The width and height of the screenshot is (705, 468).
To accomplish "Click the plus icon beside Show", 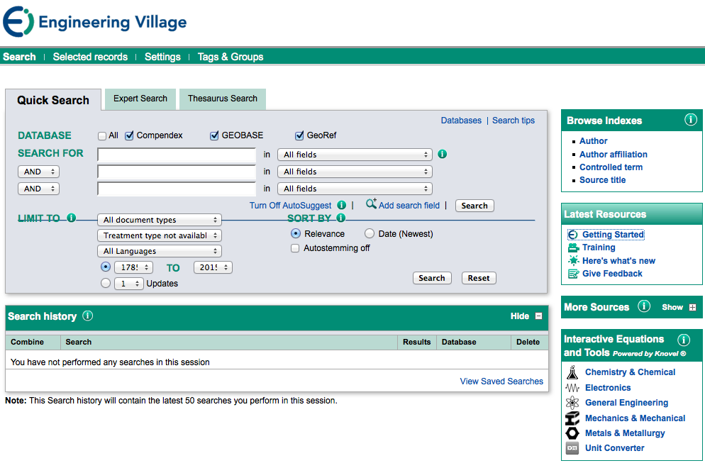I will pos(692,308).
